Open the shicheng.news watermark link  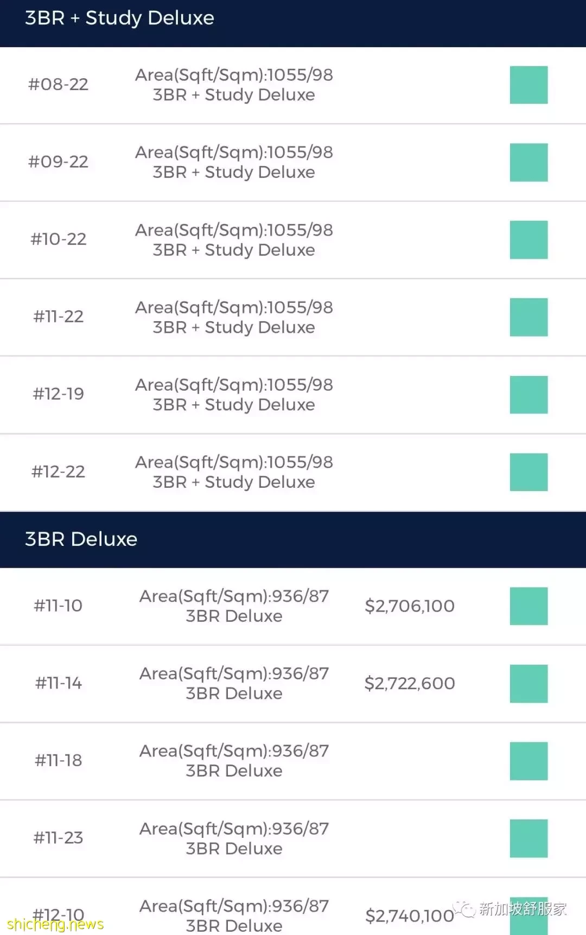click(x=55, y=924)
